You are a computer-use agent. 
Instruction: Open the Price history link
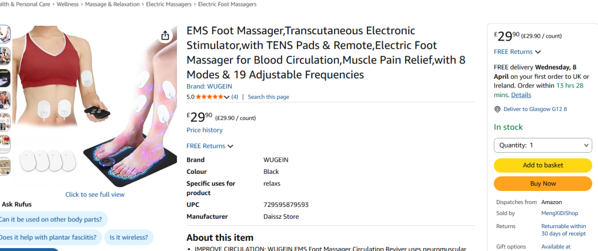(204, 130)
